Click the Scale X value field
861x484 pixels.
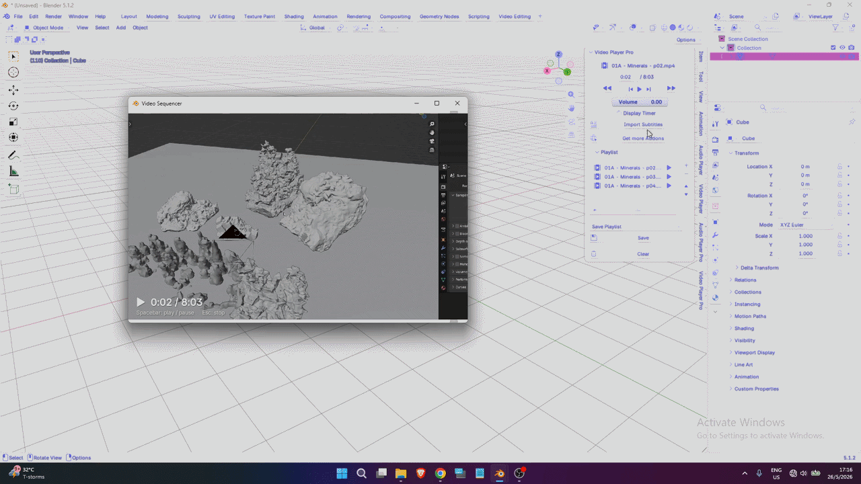click(805, 236)
